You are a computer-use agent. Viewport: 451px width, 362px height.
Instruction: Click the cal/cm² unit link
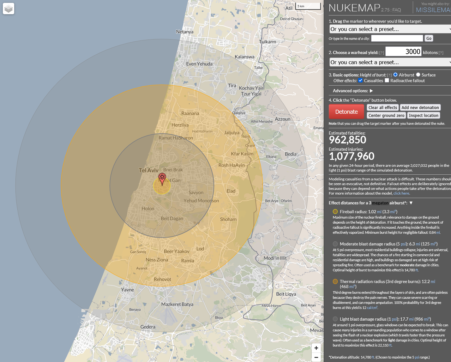click(372, 308)
